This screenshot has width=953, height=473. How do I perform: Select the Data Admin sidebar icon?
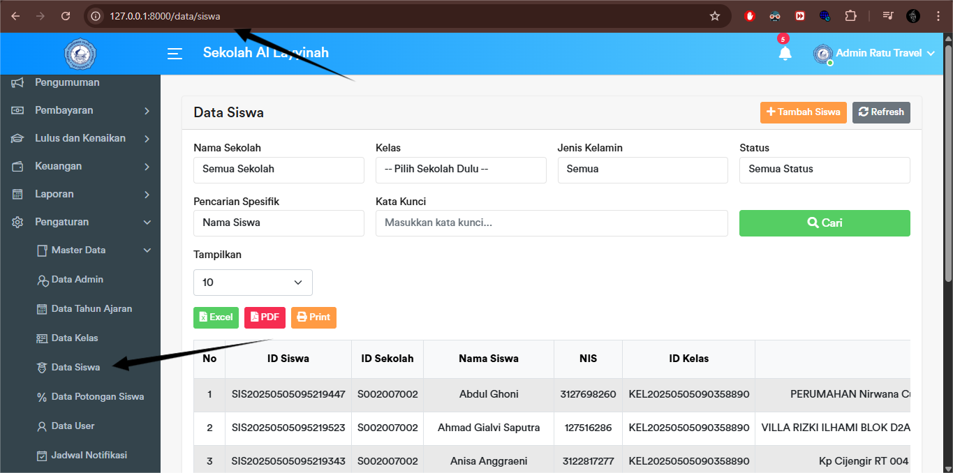[x=42, y=279]
